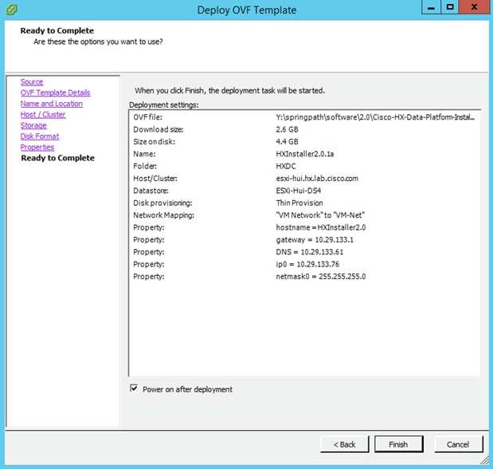Click the Network Mapping label
Viewport: 493px width, 469px height.
[x=163, y=215]
